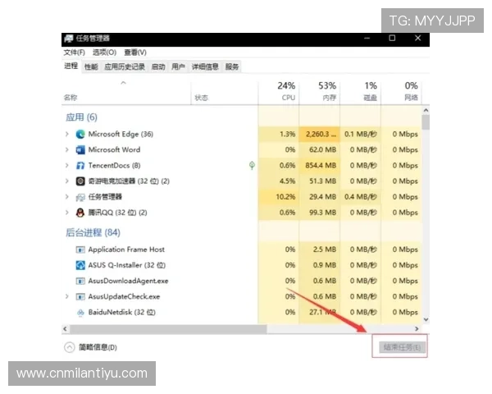The image size is (492, 394).
Task: Expand the TencentDocs process group
Action: pyautogui.click(x=67, y=166)
